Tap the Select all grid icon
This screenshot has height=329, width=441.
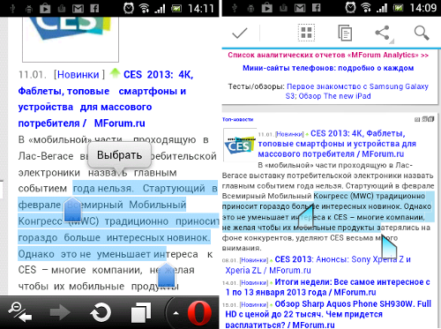tap(306, 33)
